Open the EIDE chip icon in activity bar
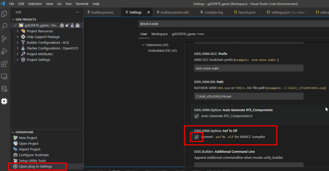Screen dimensions: 329x171 (x=4, y=101)
